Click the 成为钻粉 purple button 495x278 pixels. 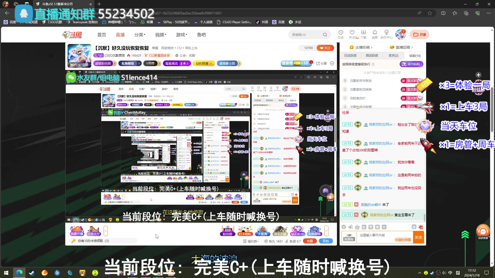pos(411,64)
